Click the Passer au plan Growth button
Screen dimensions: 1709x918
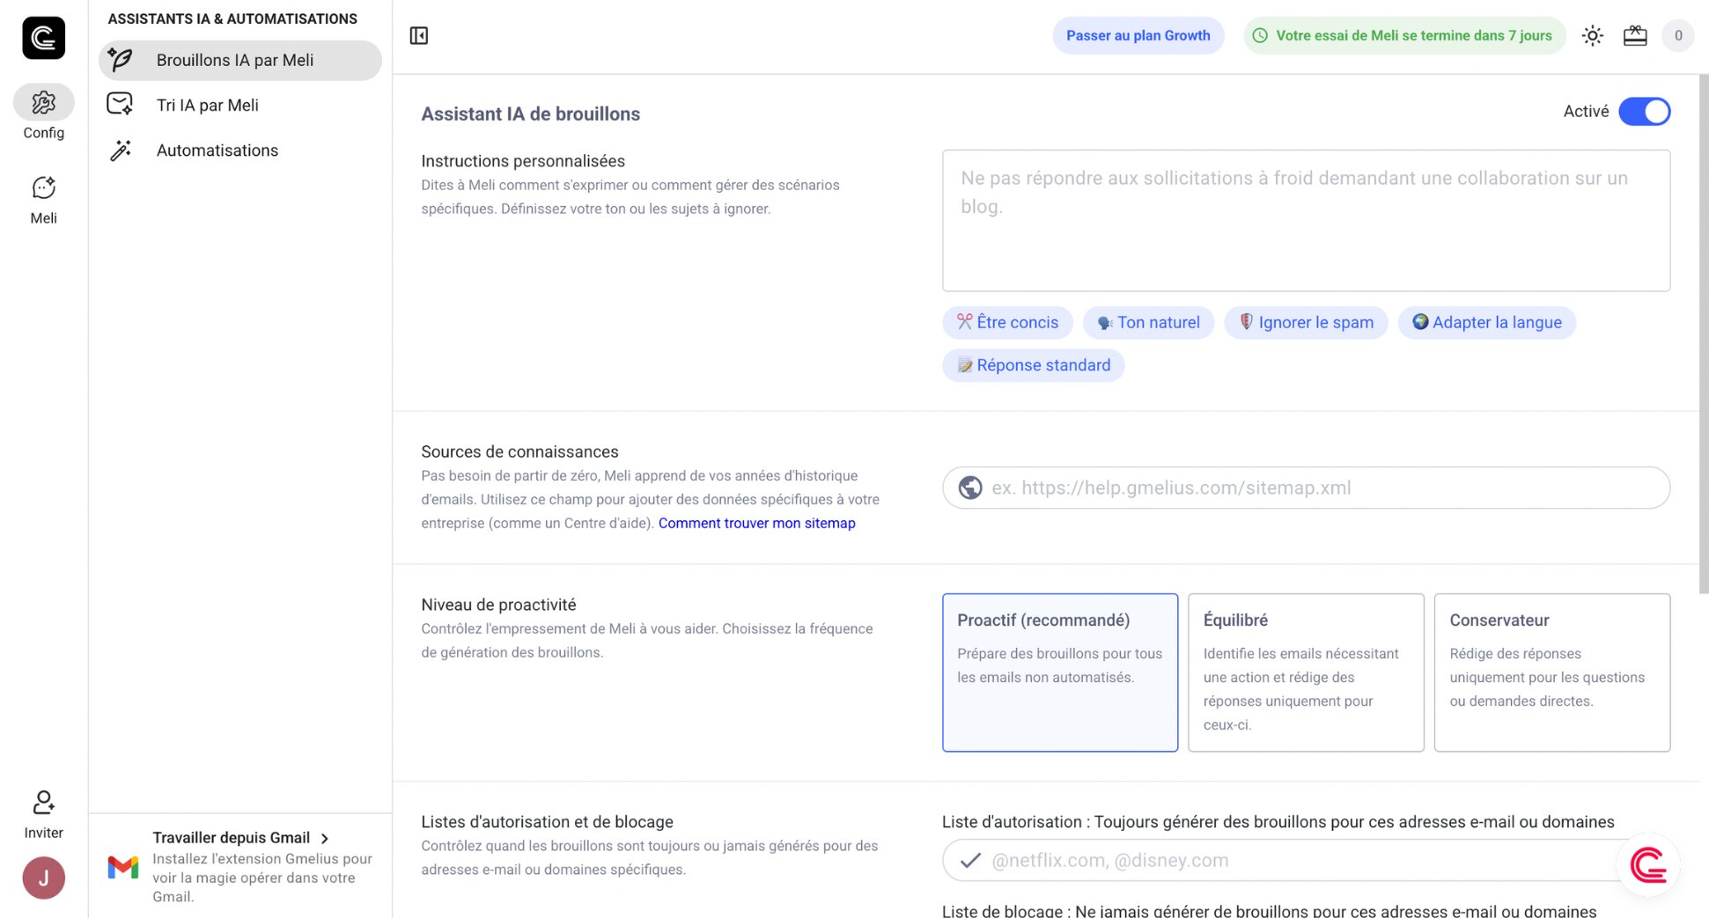[x=1138, y=35]
